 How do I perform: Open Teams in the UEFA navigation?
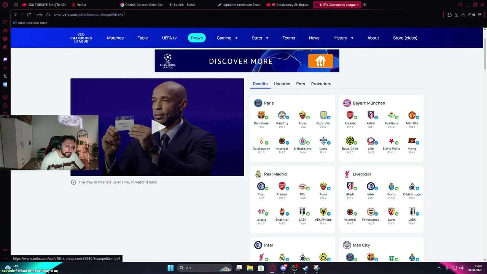288,38
